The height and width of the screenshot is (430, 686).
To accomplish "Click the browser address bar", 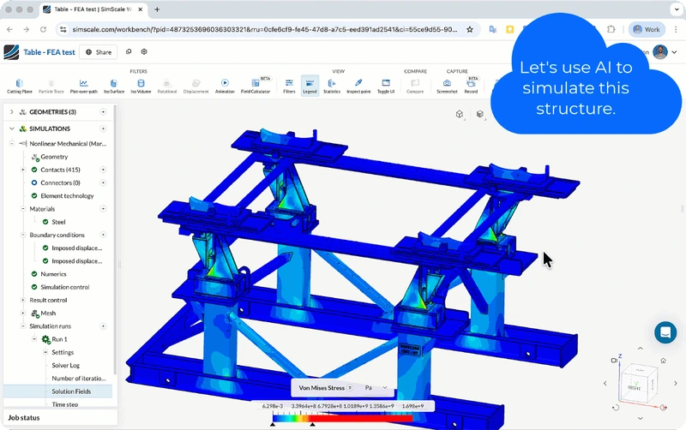I will [265, 29].
